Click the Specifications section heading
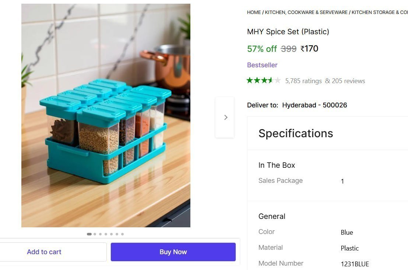This screenshot has width=408, height=270. pyautogui.click(x=296, y=133)
